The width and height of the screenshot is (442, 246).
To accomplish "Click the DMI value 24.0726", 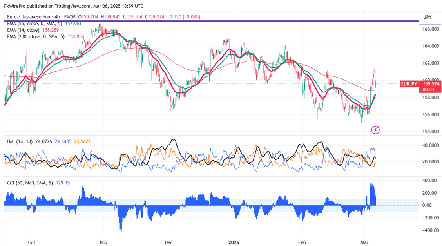I will [x=43, y=141].
